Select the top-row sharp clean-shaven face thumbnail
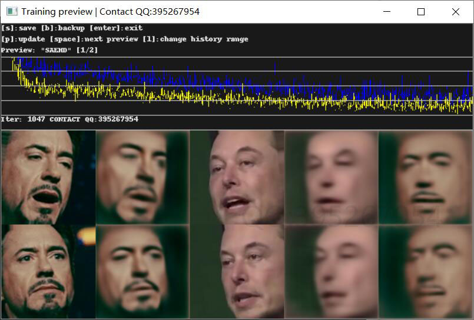 [237, 177]
